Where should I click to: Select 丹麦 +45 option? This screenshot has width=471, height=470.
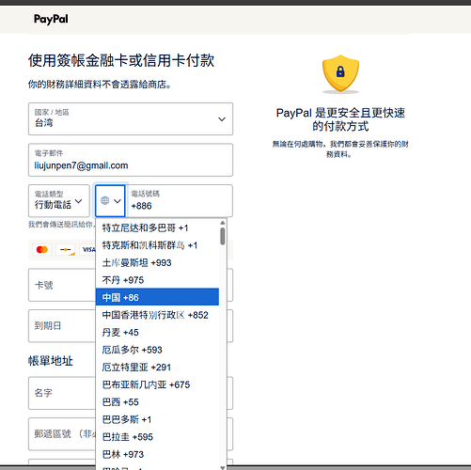[157, 332]
